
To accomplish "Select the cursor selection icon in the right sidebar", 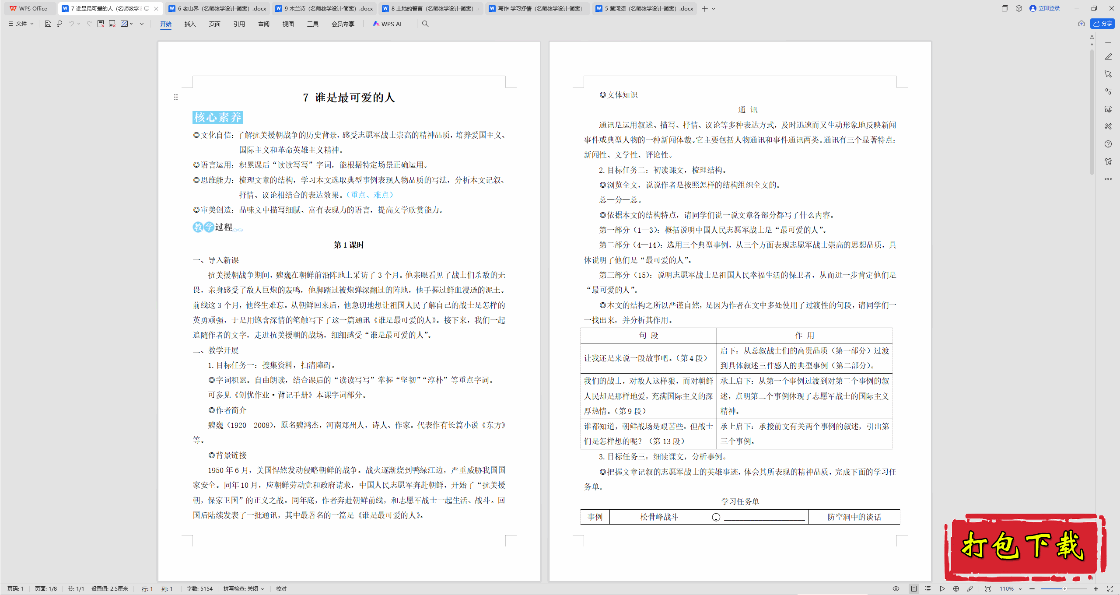I will tap(1108, 74).
